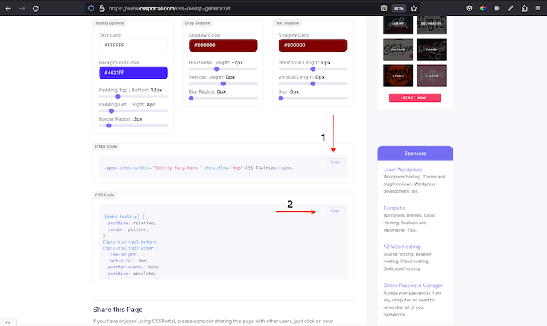Open the gear-shaped extension icon
This screenshot has height=326, width=547.
tap(497, 9)
